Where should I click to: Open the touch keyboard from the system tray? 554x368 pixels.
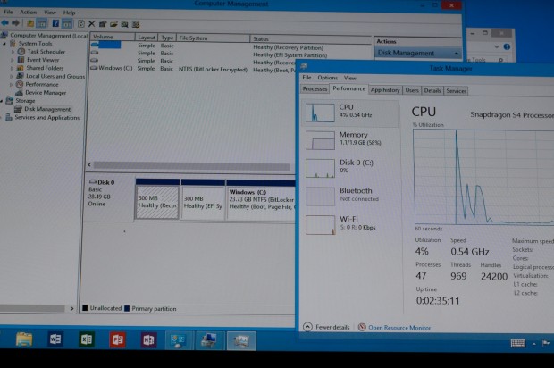518,343
